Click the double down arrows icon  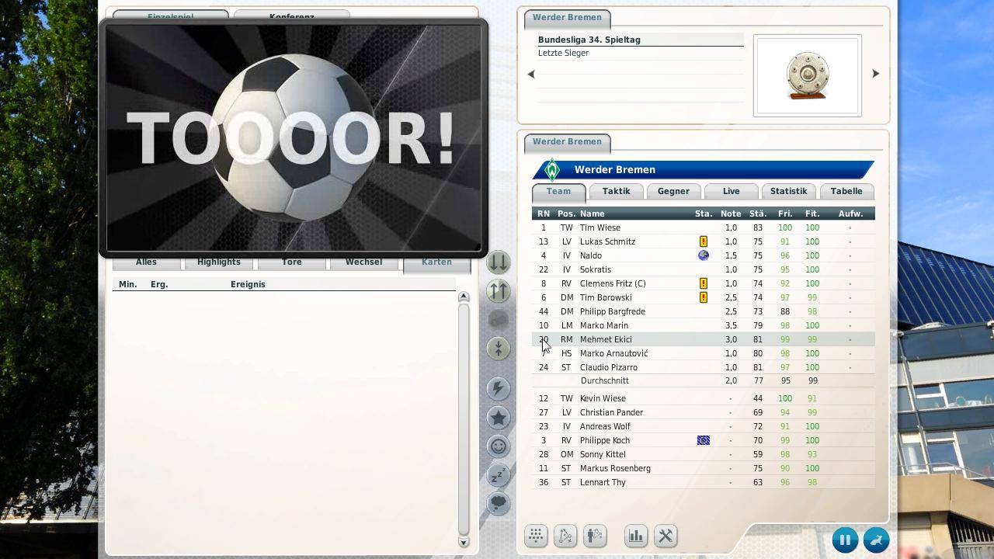tap(499, 262)
